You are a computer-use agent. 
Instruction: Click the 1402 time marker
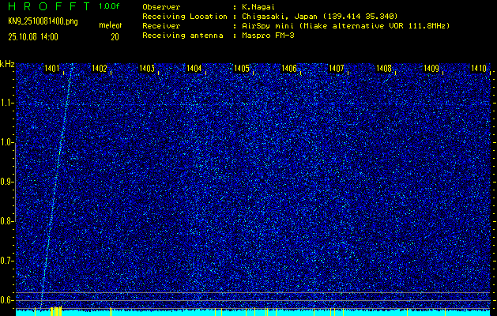pos(100,69)
